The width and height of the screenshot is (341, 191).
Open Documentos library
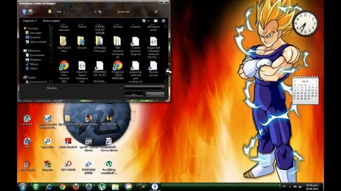(35, 55)
